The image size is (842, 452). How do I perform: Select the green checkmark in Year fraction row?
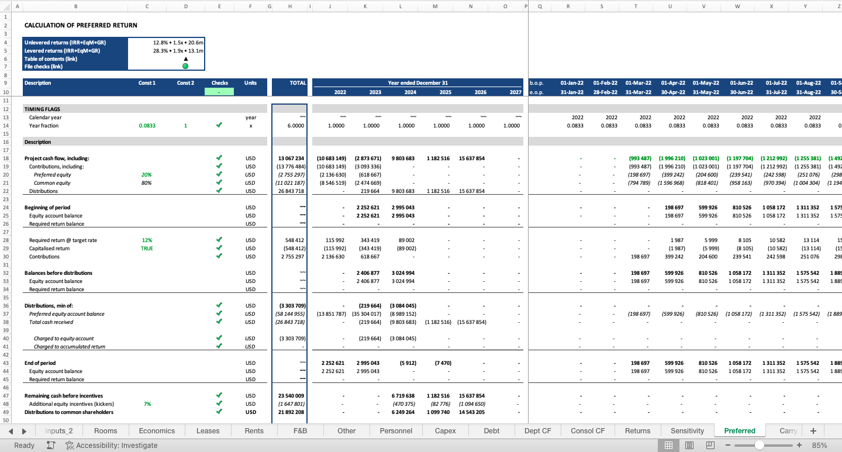(219, 125)
